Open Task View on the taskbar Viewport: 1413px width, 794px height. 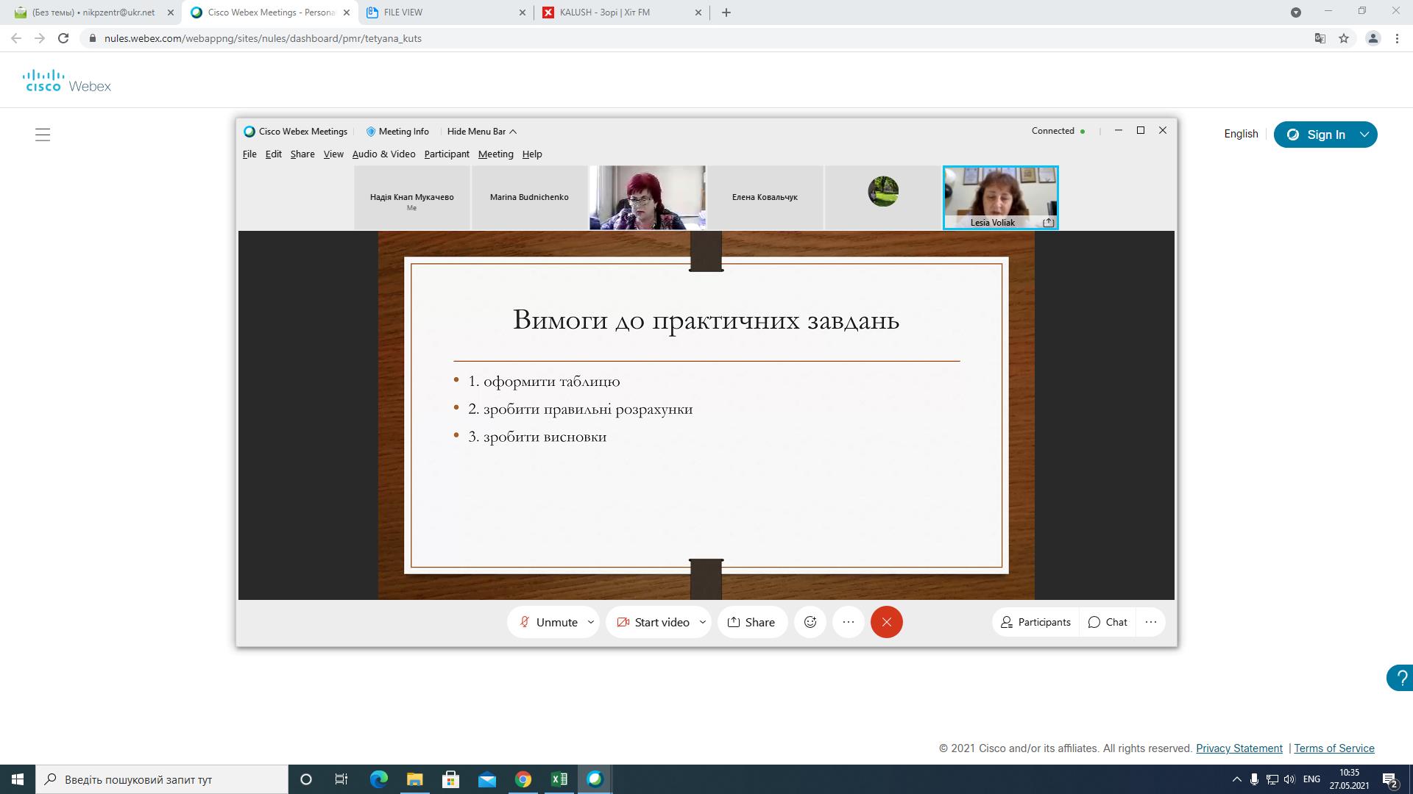[341, 779]
